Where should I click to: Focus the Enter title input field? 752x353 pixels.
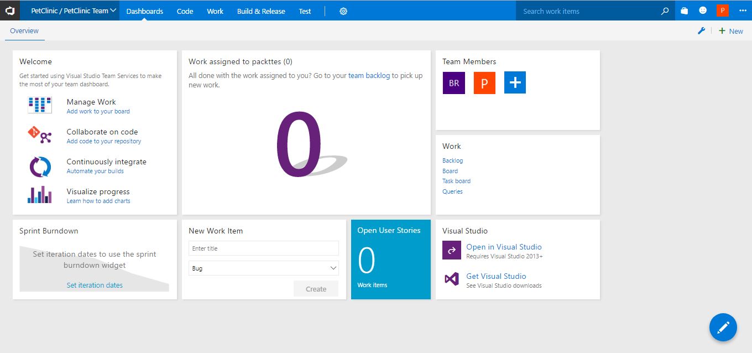click(x=264, y=248)
